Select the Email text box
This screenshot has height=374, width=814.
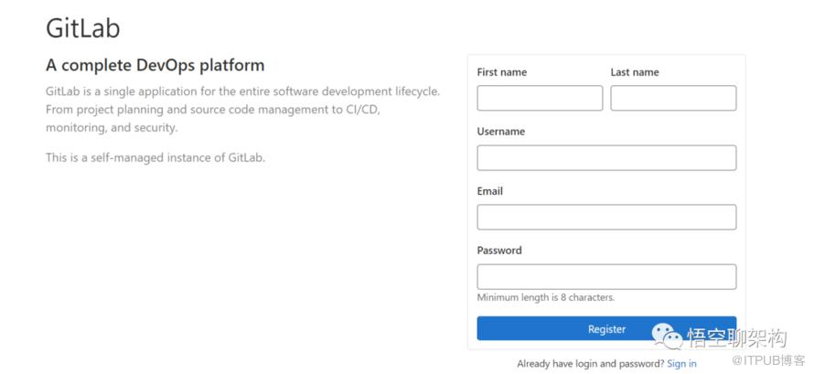(x=606, y=218)
